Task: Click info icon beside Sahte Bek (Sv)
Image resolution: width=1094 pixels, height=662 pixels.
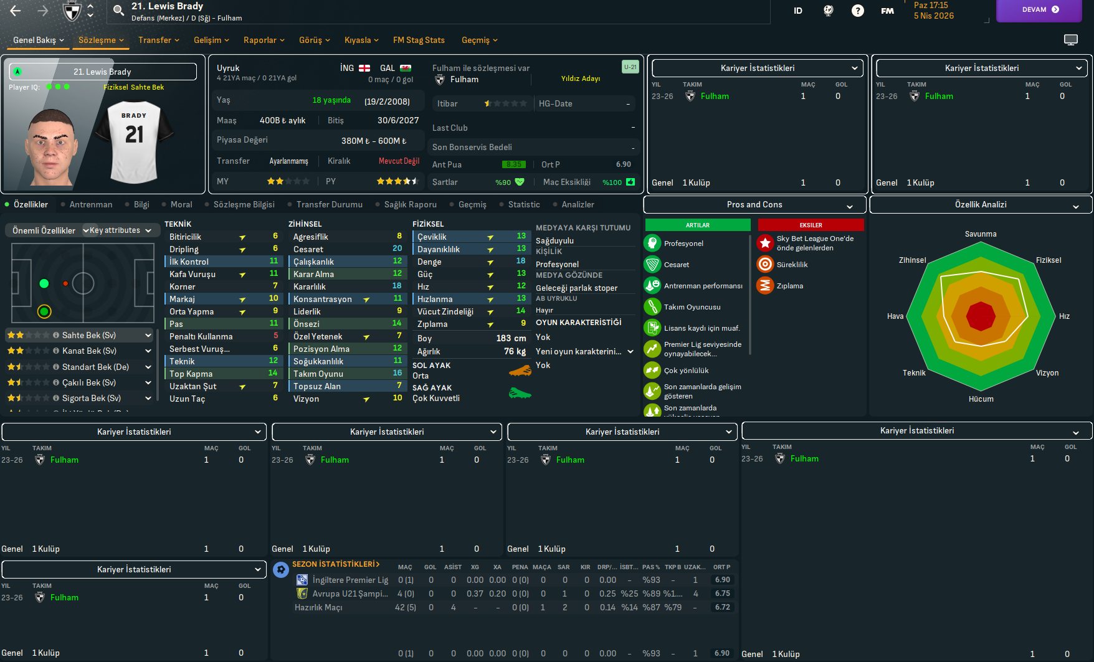Action: (x=56, y=335)
